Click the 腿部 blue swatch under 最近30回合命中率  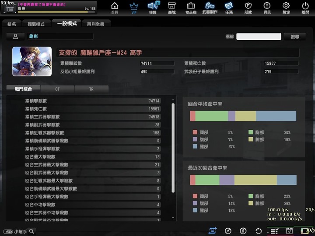(195, 210)
